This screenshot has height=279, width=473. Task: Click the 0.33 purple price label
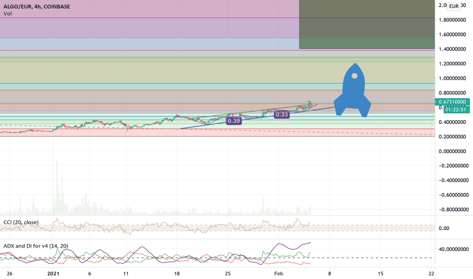(x=282, y=114)
